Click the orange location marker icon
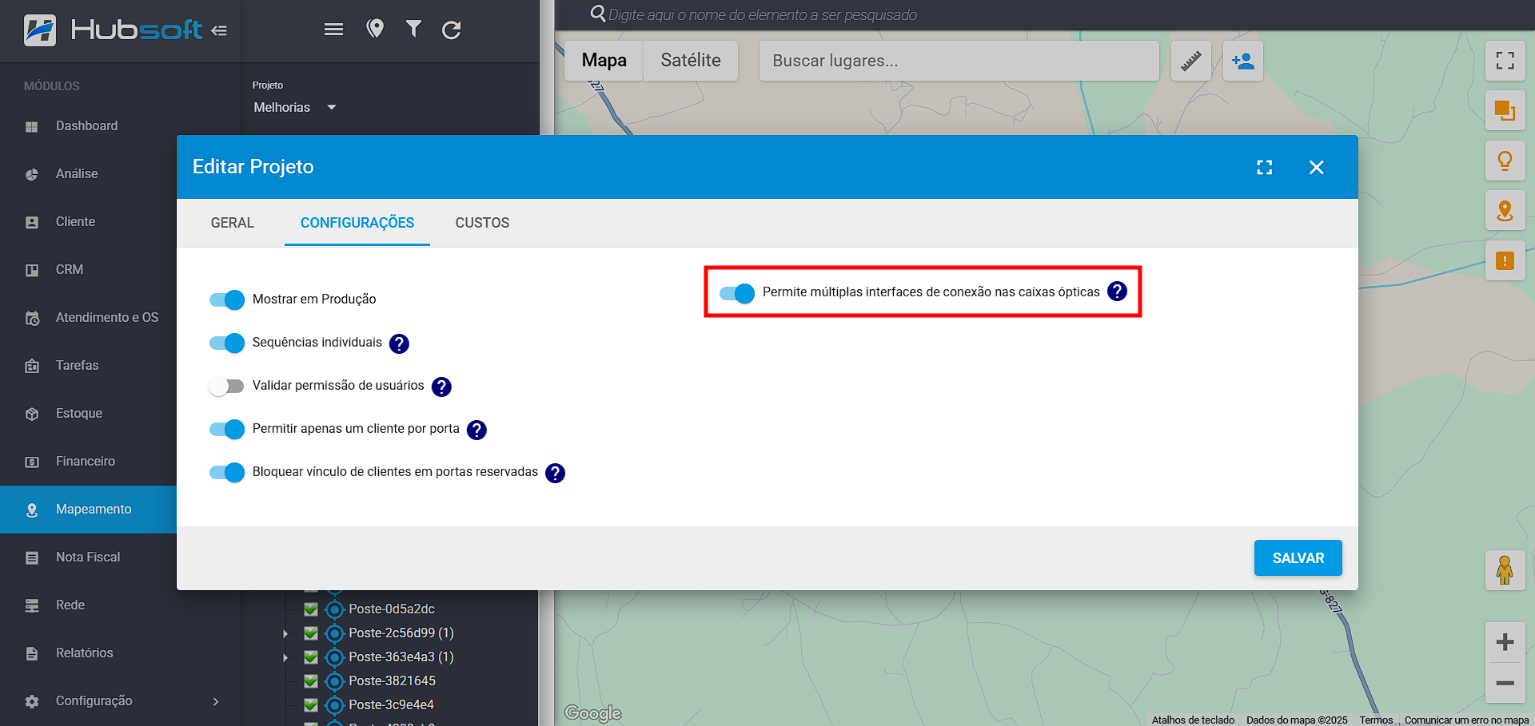This screenshot has width=1535, height=726. [1505, 211]
